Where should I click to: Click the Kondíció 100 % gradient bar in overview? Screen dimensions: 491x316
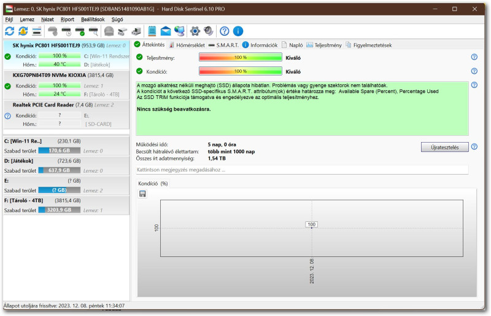241,71
